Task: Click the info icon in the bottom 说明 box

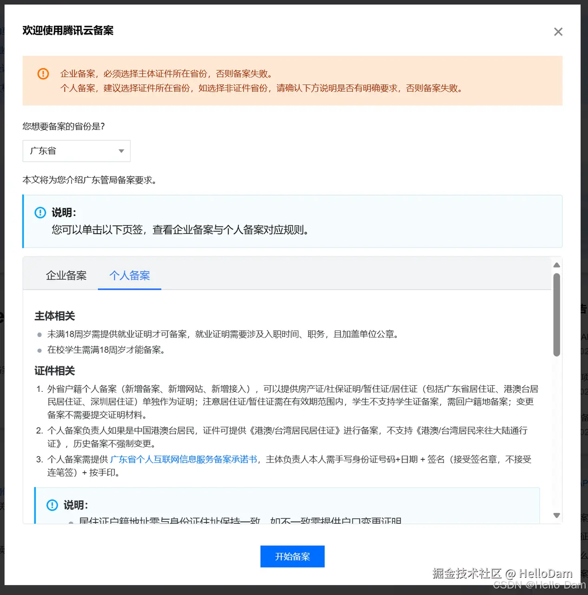Action: [52, 505]
